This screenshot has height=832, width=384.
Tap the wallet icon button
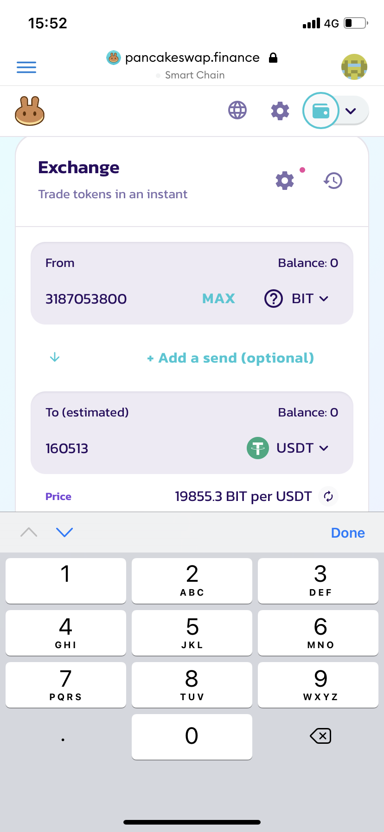[x=321, y=111]
